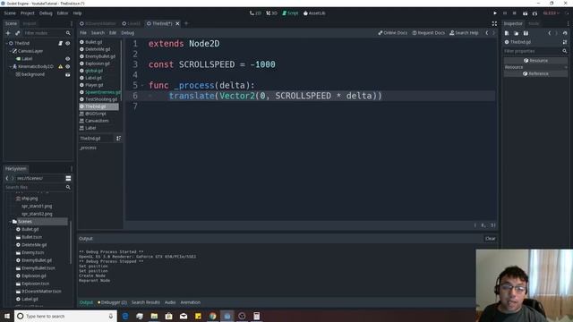Toggle distraction-free fullscreen script view

click(x=494, y=23)
